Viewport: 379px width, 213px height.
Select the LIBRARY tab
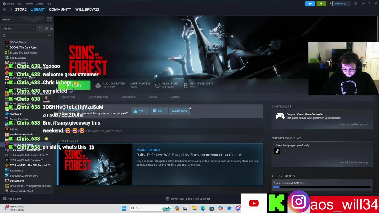38,9
